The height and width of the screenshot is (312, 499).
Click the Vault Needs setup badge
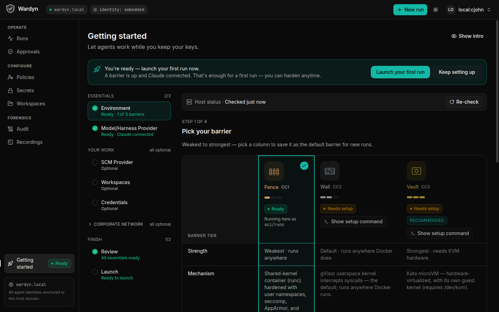[x=424, y=209]
